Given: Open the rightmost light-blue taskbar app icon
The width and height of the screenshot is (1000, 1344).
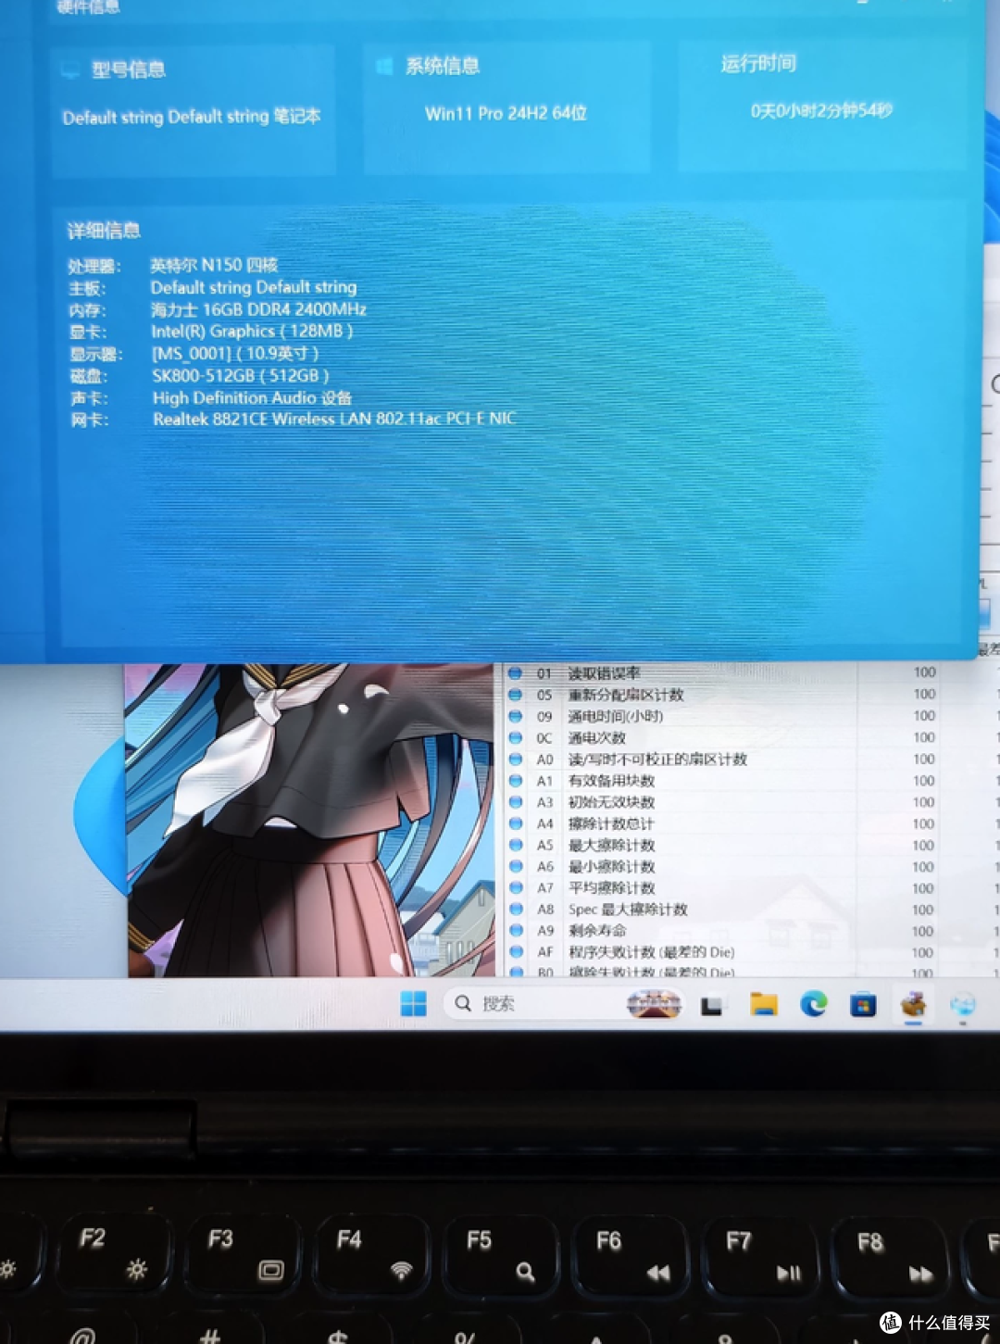Looking at the screenshot, I should tap(963, 1005).
